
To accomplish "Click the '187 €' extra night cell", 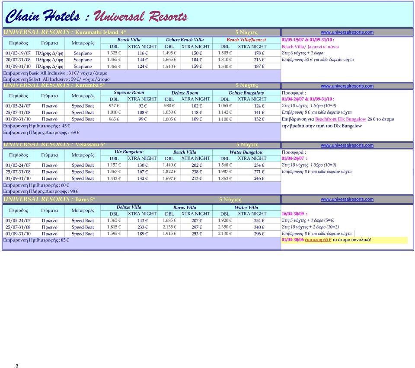I will click(259, 67).
